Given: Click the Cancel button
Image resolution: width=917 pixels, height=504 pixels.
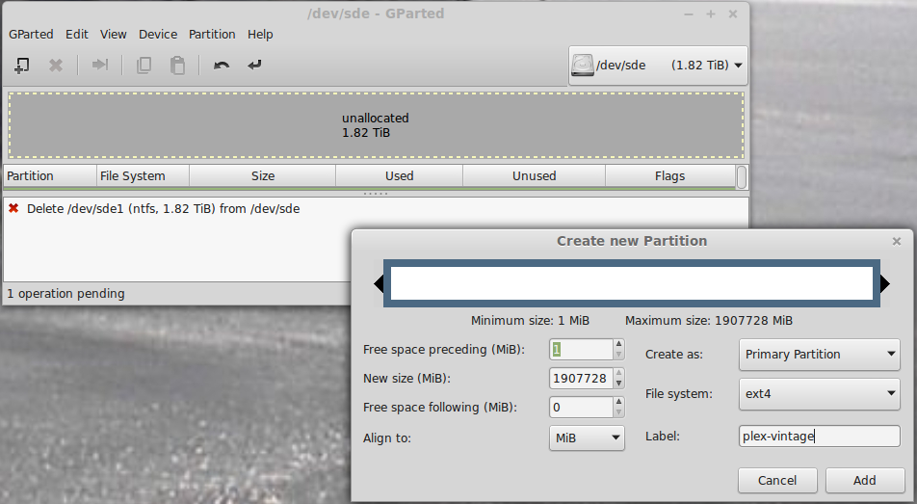Looking at the screenshot, I should pyautogui.click(x=777, y=481).
